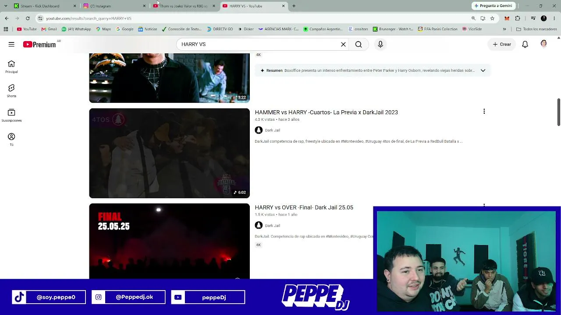561x315 pixels.
Task: Click the Crear button
Action: (x=502, y=44)
